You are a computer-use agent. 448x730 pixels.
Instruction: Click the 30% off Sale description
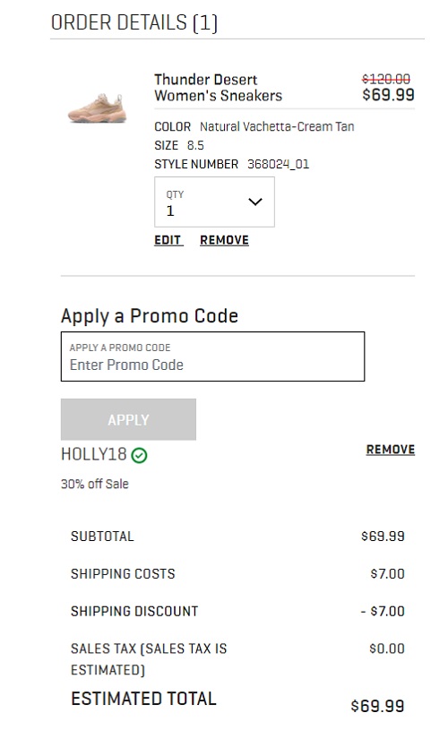[95, 485]
